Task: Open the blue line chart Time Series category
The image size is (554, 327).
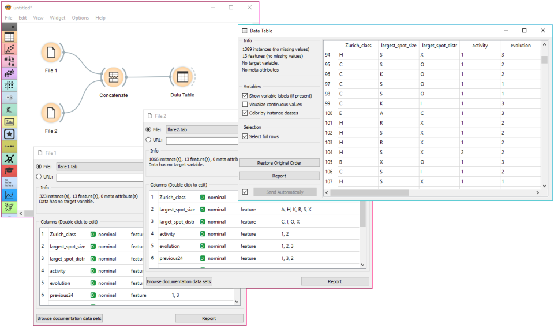Action: tap(9, 195)
